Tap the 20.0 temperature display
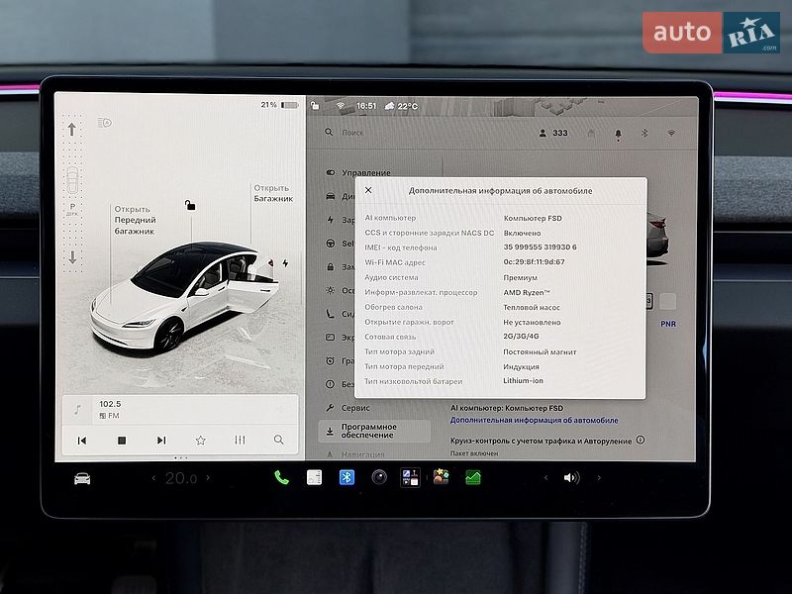Screen dimensions: 792x594 point(181,478)
